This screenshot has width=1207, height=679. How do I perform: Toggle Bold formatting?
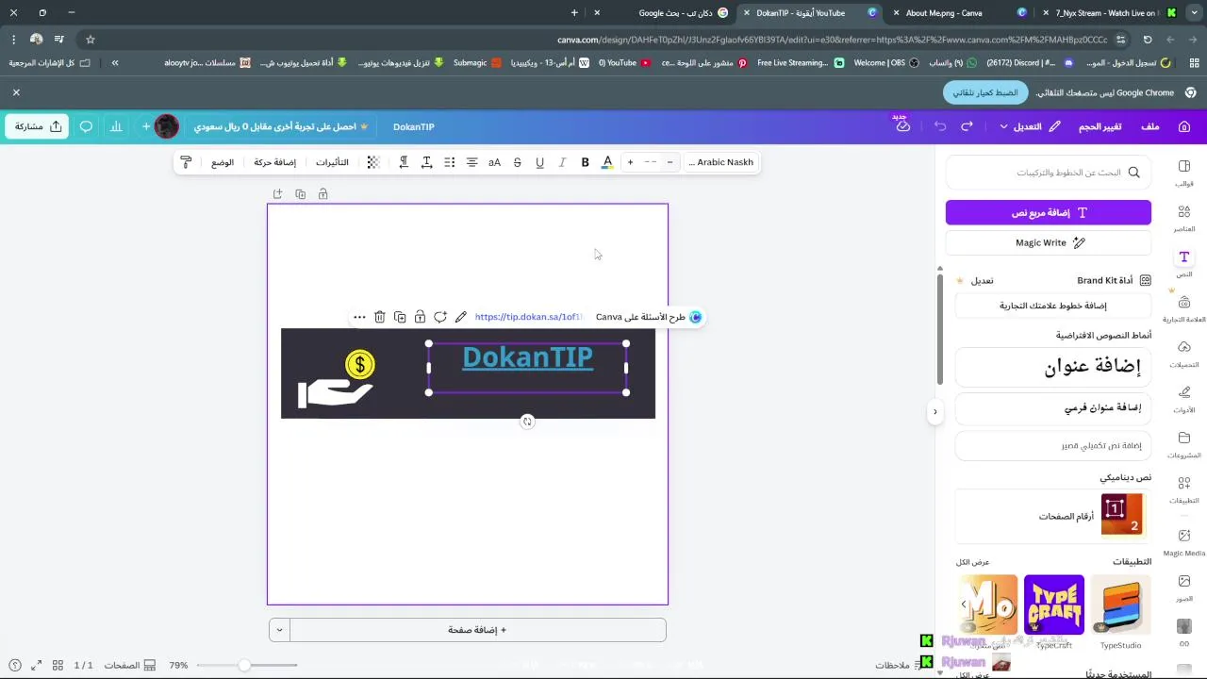coord(585,162)
